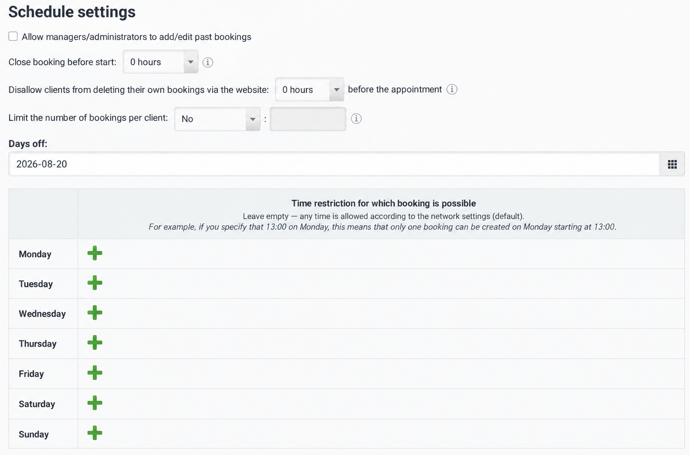Show info about limiting bookings per client
The image size is (690, 455).
pyautogui.click(x=356, y=118)
